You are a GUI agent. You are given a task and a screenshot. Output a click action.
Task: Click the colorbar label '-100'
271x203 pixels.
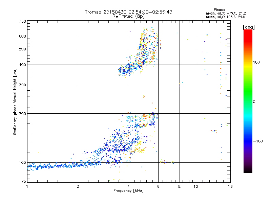[x=258, y=141]
